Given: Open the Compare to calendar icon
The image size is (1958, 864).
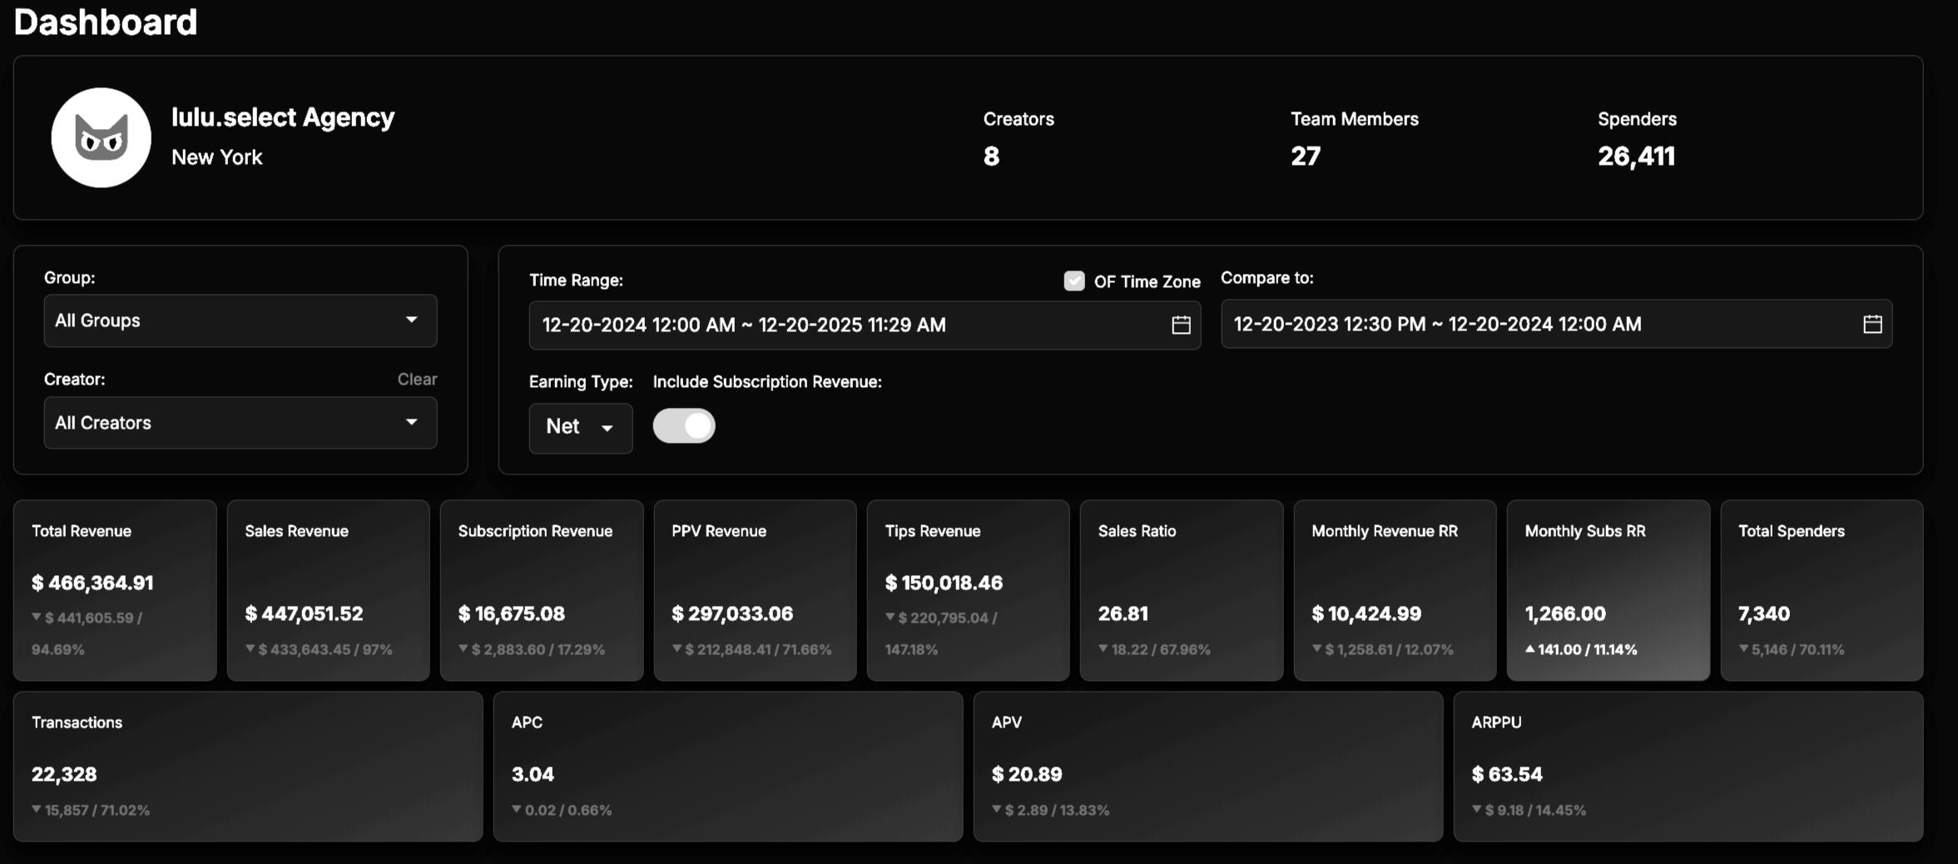Looking at the screenshot, I should coord(1872,325).
